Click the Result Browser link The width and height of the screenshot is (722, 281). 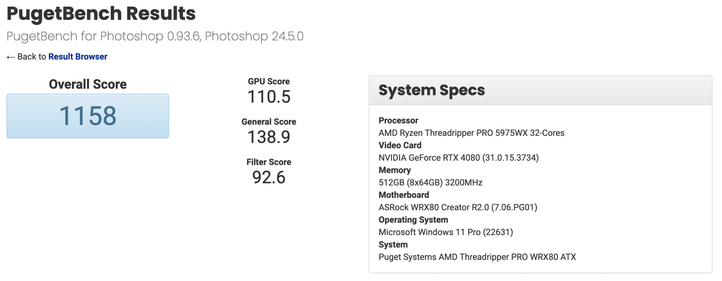coord(78,57)
